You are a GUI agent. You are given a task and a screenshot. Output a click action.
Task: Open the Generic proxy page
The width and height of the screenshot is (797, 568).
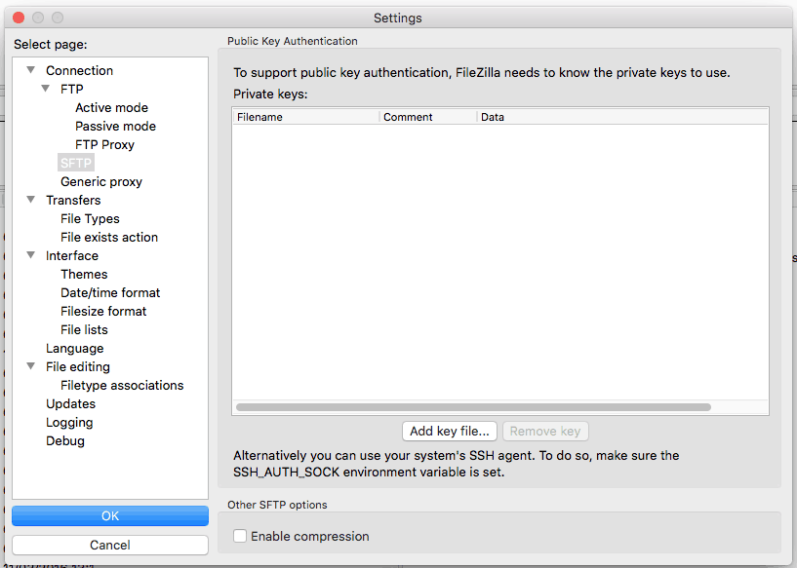coord(101,182)
